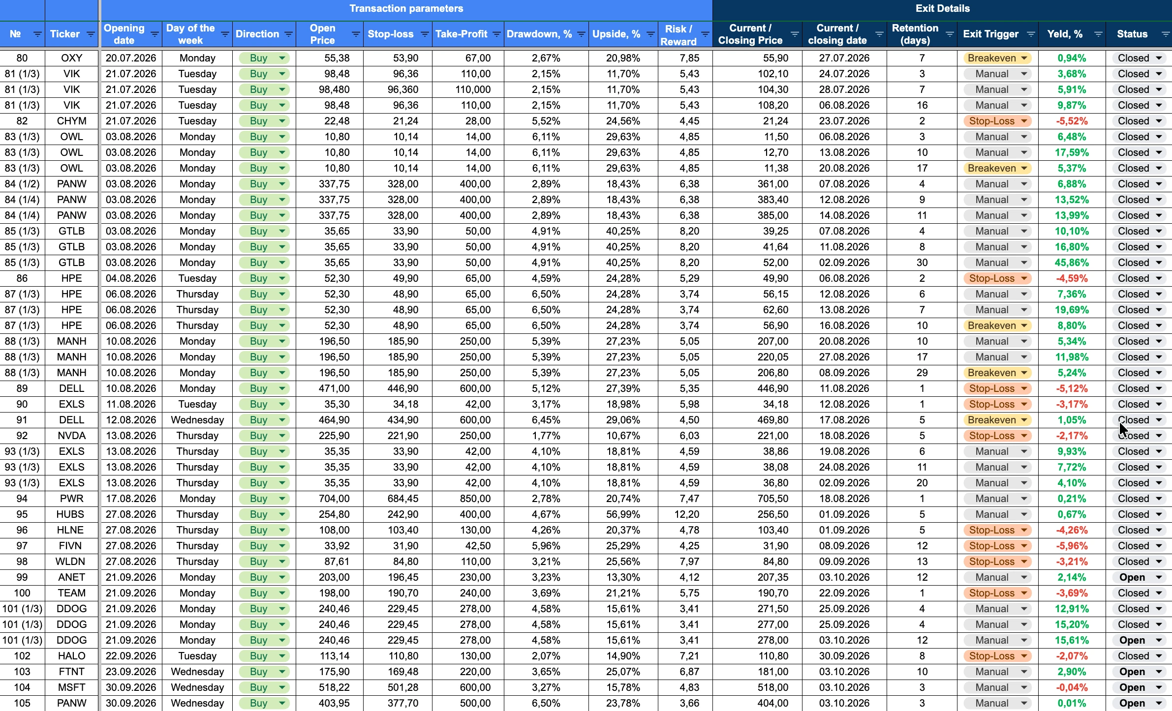Open filter icon on Exit Trigger header

[1031, 34]
